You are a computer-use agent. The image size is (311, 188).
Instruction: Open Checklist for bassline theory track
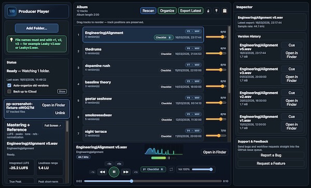(166, 87)
